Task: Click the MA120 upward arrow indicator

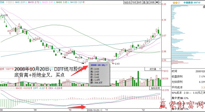Action: coord(84,2)
